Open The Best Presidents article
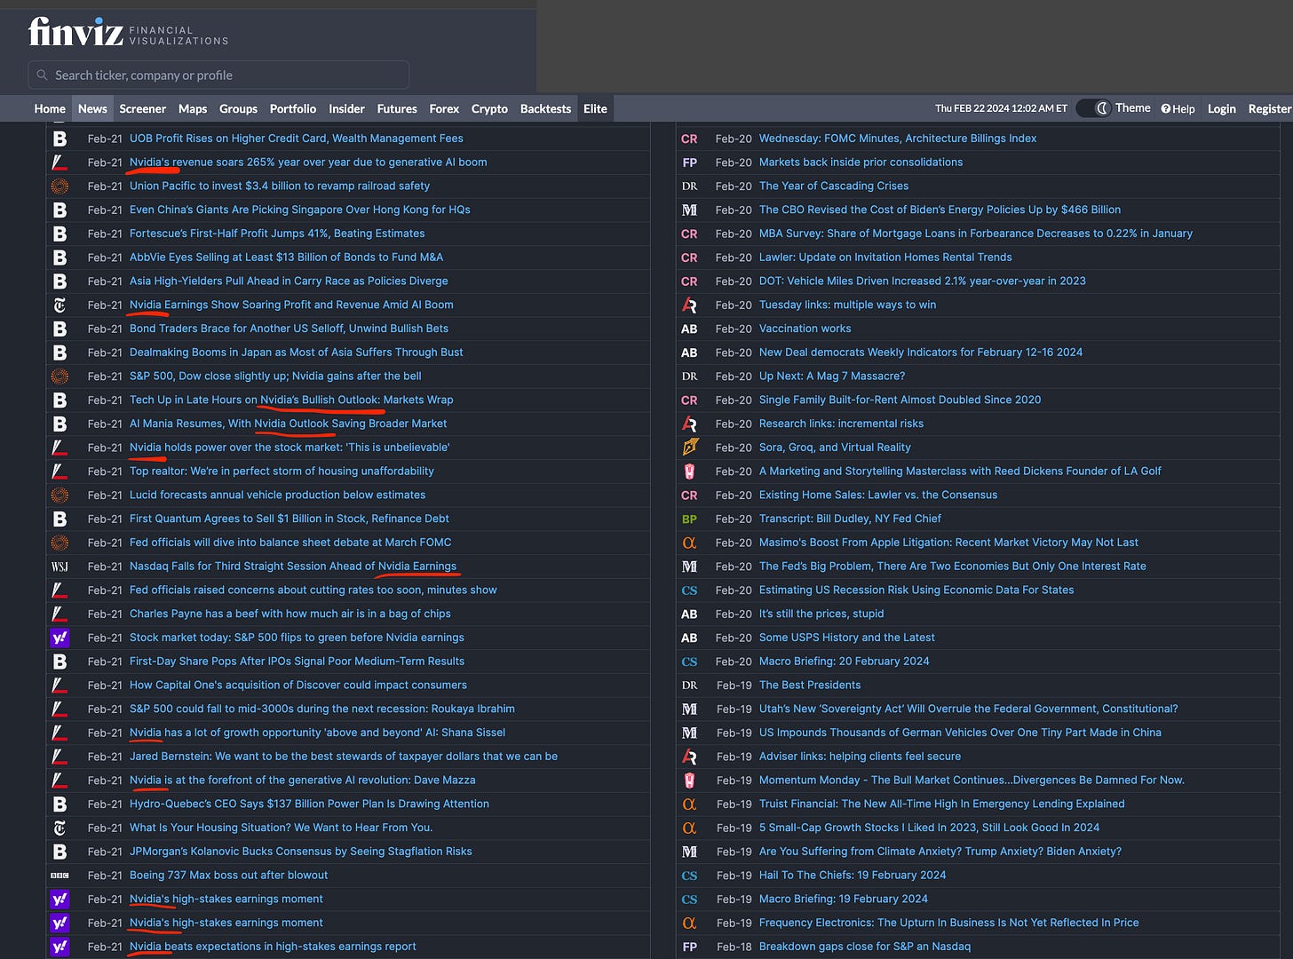Image resolution: width=1293 pixels, height=959 pixels. click(810, 685)
